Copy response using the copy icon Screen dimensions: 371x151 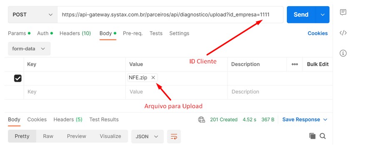click(x=312, y=136)
